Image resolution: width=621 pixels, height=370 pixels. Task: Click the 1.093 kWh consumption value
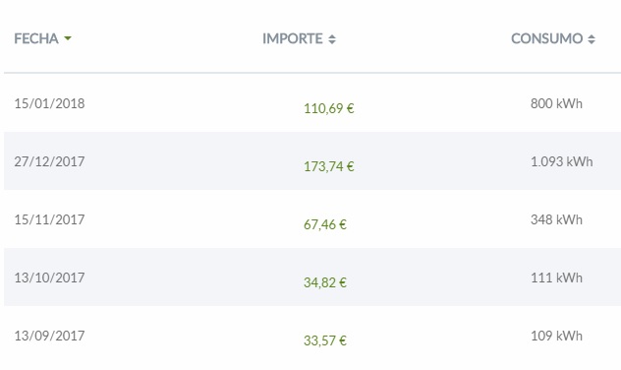[x=562, y=161]
